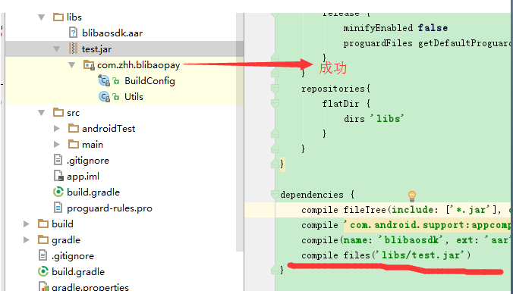Collapse the com.zhh.blibaopay package arrow

(71, 65)
